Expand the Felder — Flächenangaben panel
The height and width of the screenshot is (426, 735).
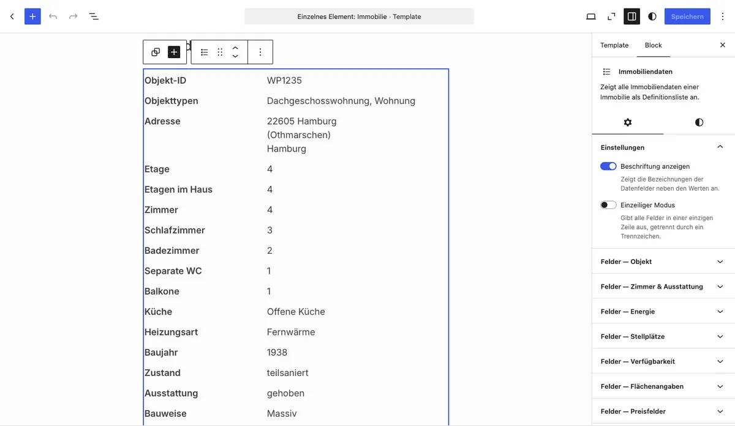[663, 387]
